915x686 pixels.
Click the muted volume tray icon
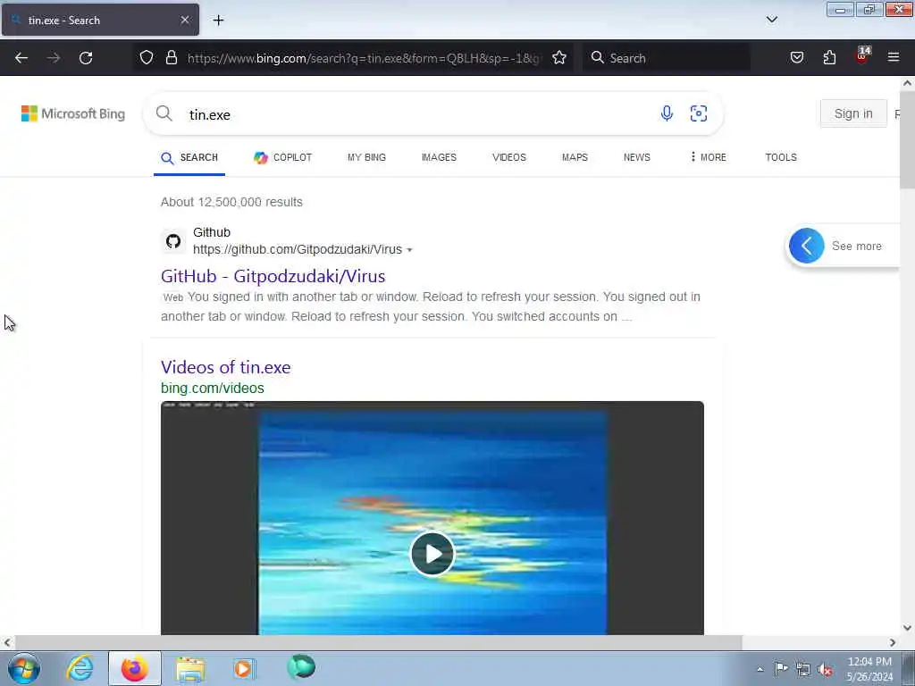pyautogui.click(x=825, y=670)
